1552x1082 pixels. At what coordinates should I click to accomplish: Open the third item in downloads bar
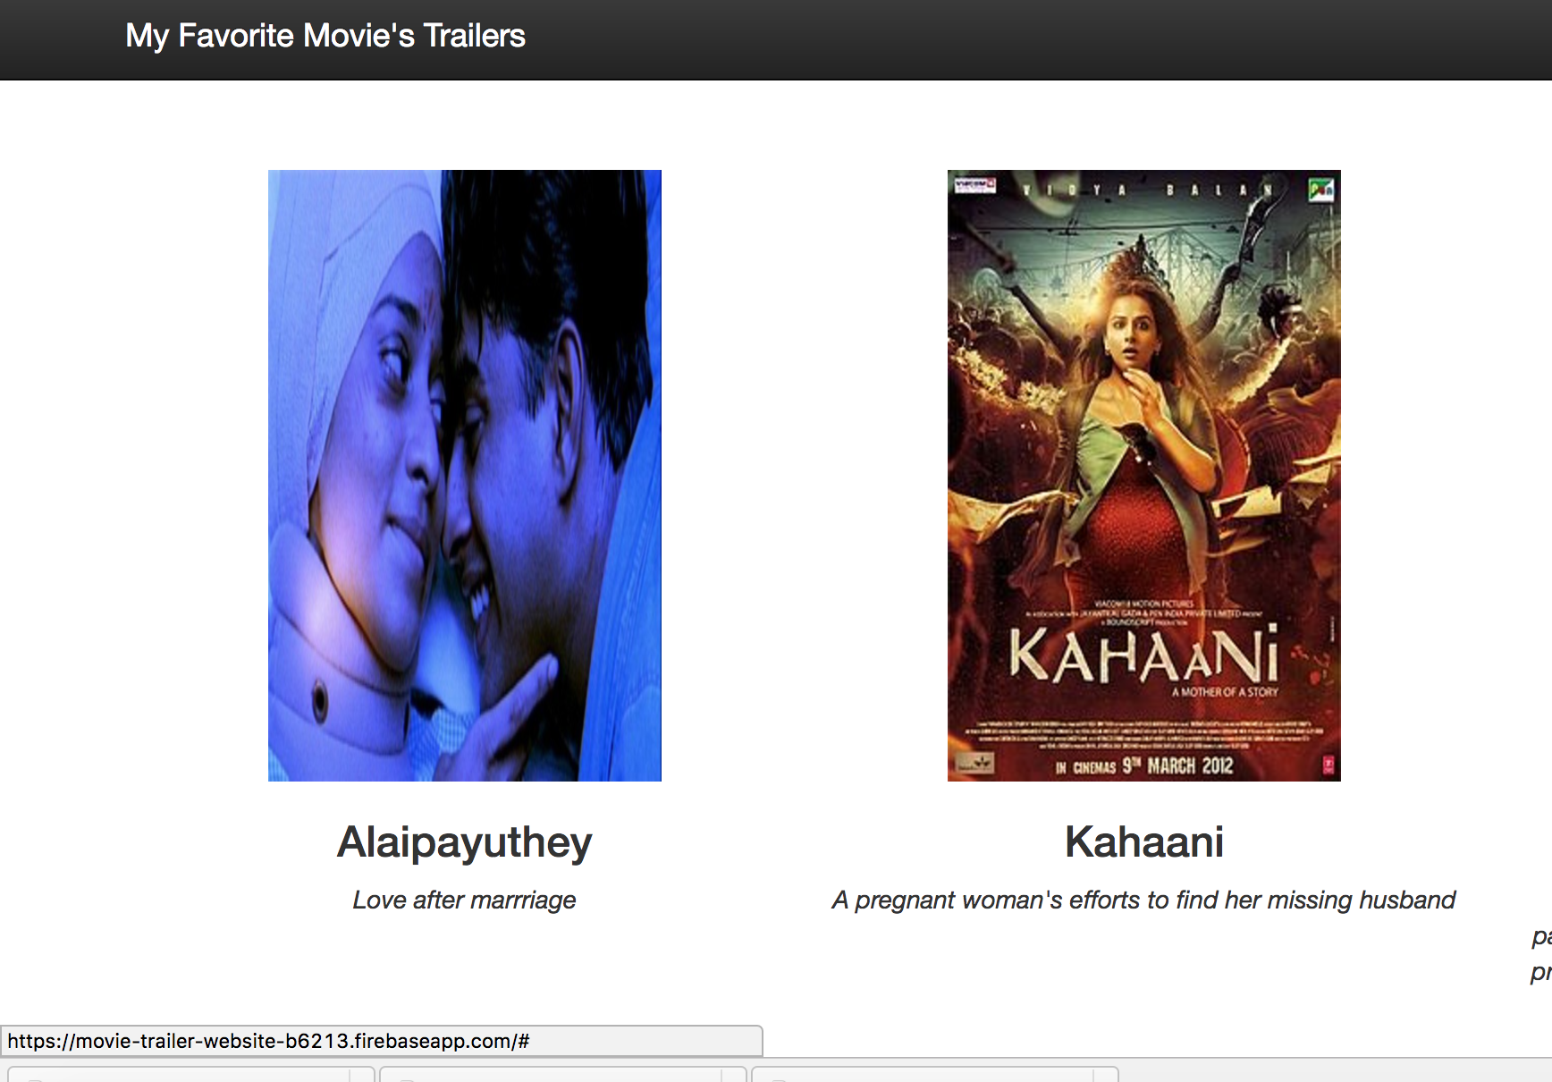pyautogui.click(x=924, y=1075)
